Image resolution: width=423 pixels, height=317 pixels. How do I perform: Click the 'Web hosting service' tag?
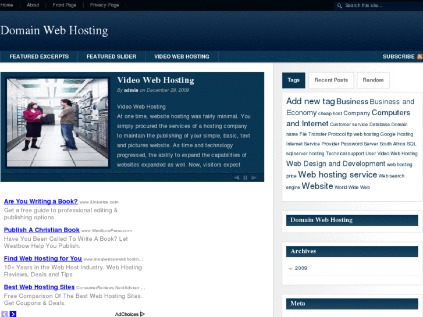tap(337, 175)
